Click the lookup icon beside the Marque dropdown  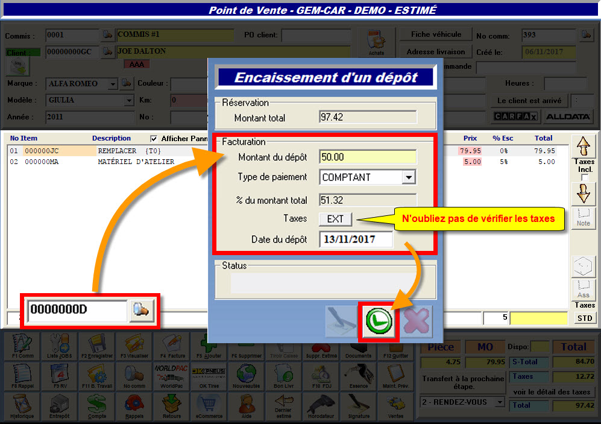[x=126, y=83]
